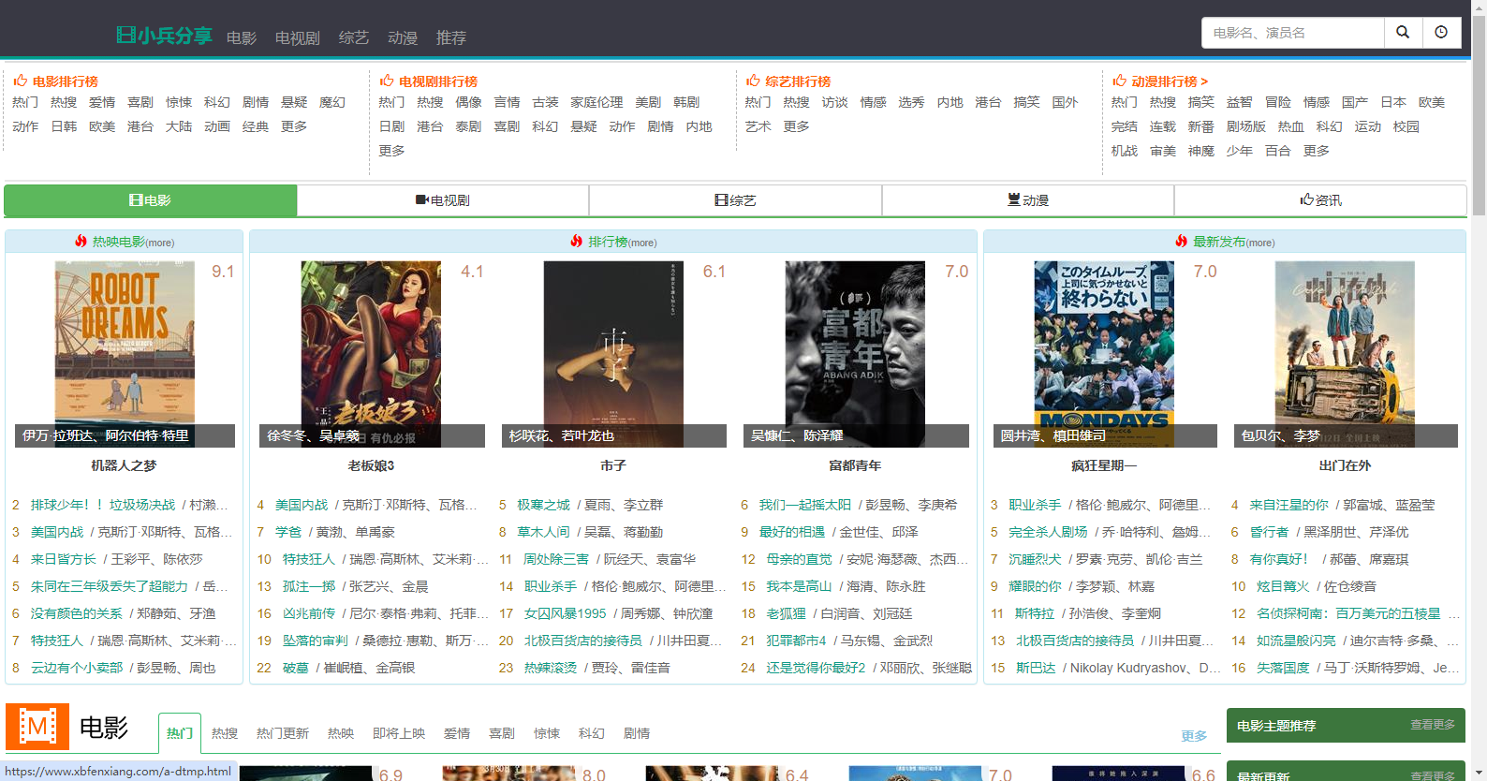Viewport: 1487px width, 781px height.
Task: Click the thumbs-up icon beside 动漫排行榜
Action: 1119,81
